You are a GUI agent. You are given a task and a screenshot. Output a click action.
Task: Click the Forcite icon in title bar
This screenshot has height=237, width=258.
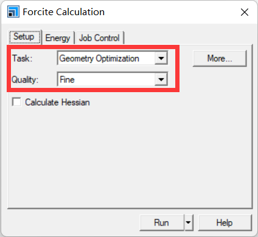coord(13,12)
